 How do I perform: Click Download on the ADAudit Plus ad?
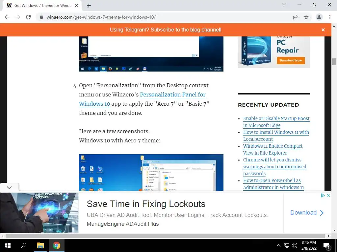tap(307, 213)
